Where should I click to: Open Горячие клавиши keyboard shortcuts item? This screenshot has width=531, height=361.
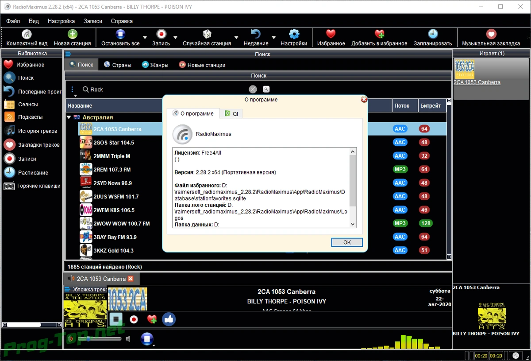point(32,186)
